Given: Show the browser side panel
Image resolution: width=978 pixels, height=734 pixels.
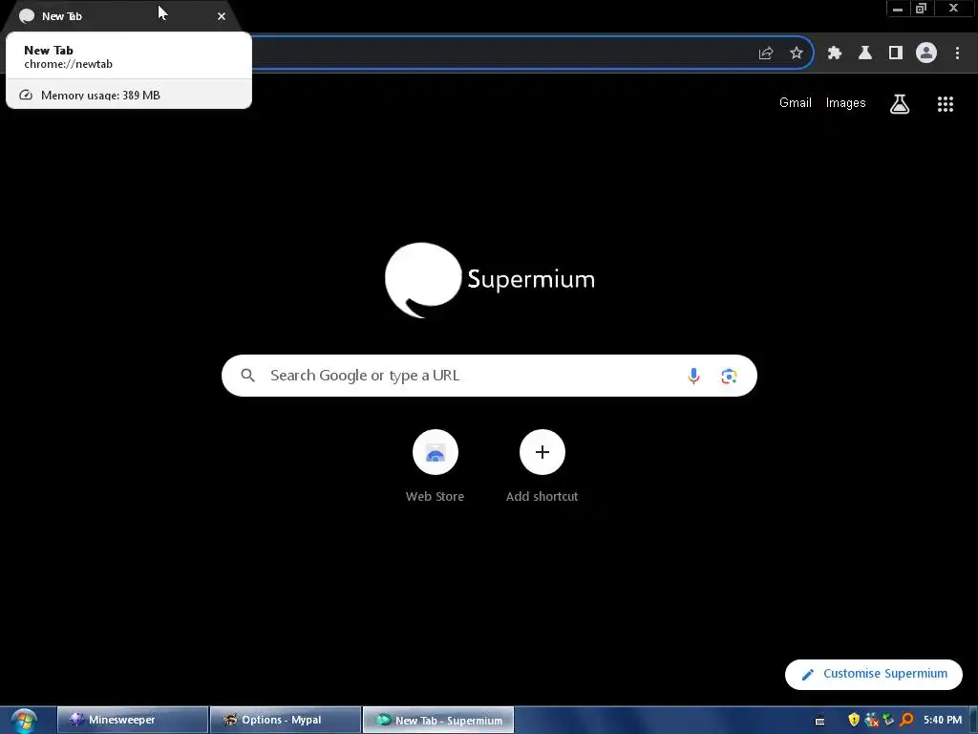Looking at the screenshot, I should coord(896,54).
